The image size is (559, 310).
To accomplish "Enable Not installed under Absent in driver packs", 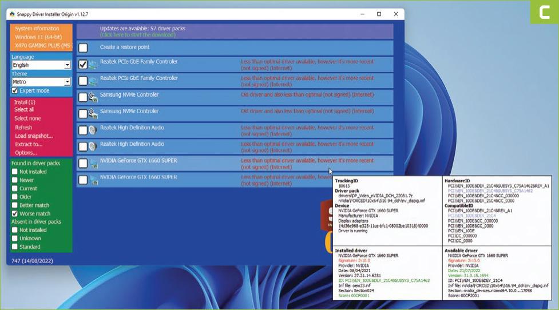I will (x=15, y=230).
